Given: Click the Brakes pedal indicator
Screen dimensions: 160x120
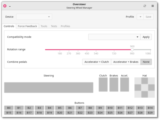Looking at the screenshot, I should 114,84.
